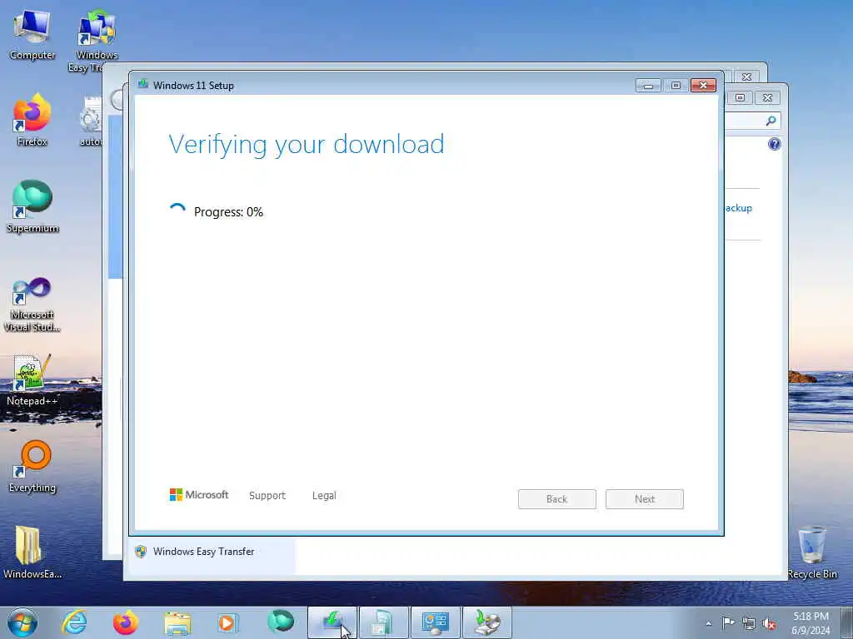The image size is (853, 639).
Task: Open Microsoft Visual Studio desktop shortcut
Action: [32, 305]
